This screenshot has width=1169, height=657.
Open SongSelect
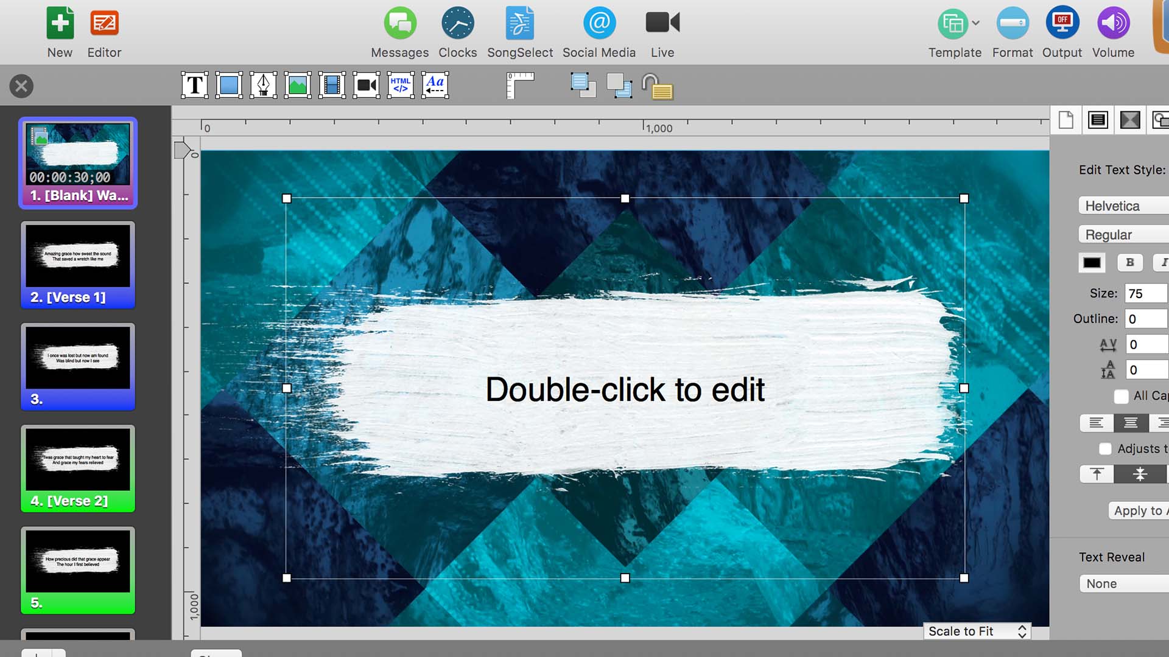click(x=520, y=23)
